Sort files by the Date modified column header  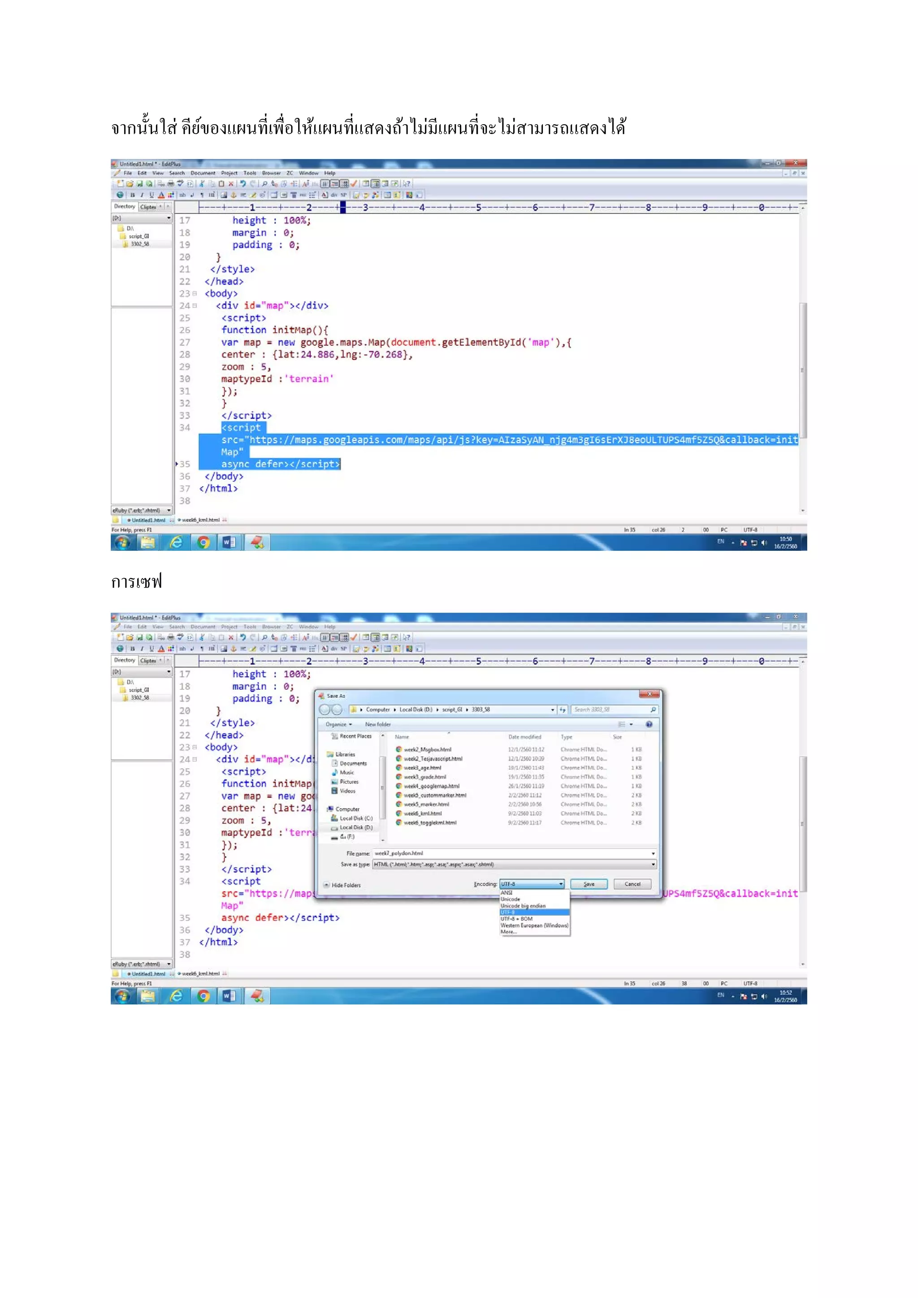pyautogui.click(x=524, y=737)
